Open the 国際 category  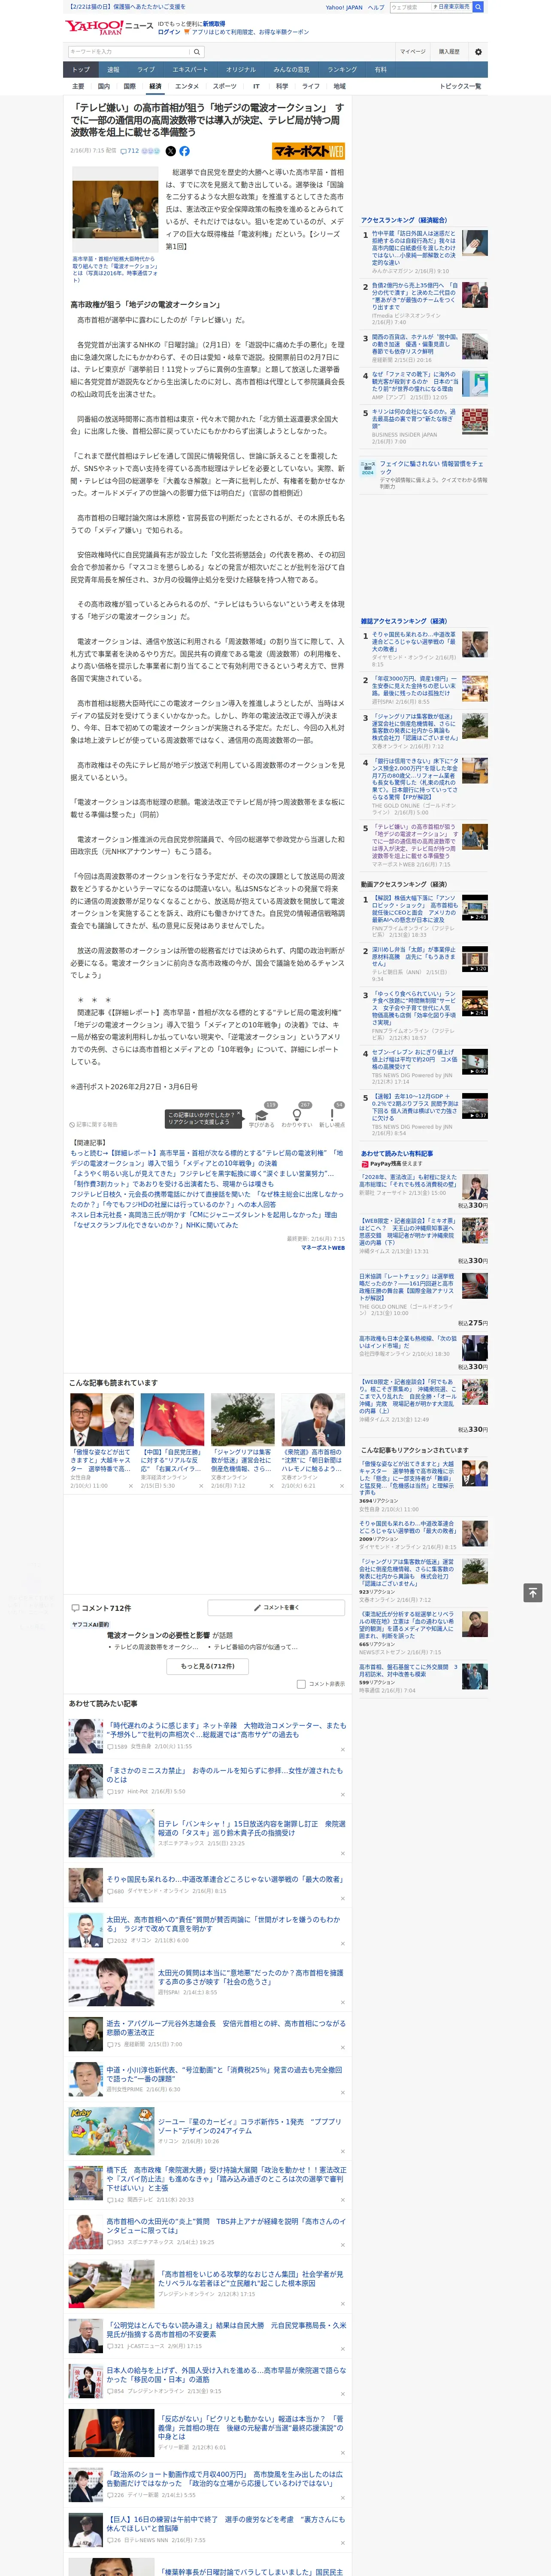click(129, 86)
